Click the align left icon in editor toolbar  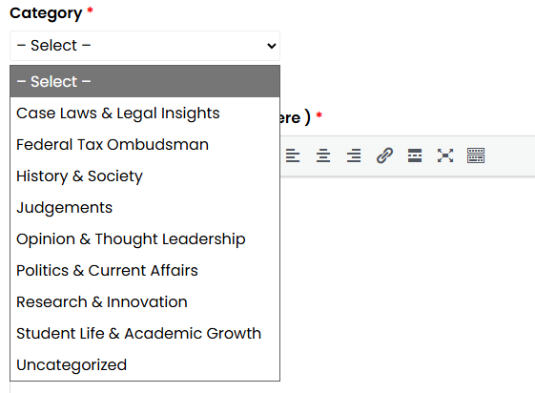[x=293, y=155]
